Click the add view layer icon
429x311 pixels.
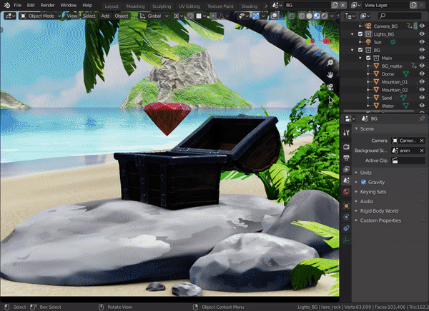coord(413,5)
